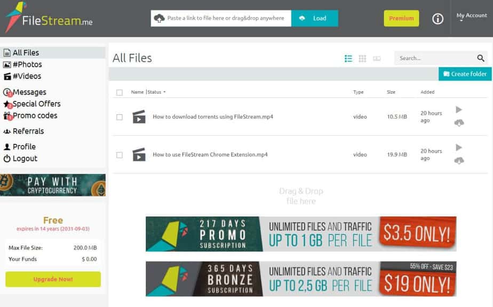Image resolution: width=493 pixels, height=307 pixels.
Task: Open Messages page
Action: (x=29, y=92)
